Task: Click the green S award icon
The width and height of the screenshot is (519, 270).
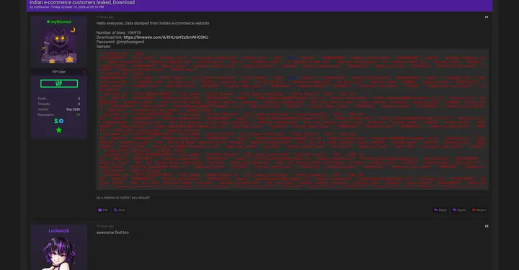Action: tap(56, 121)
